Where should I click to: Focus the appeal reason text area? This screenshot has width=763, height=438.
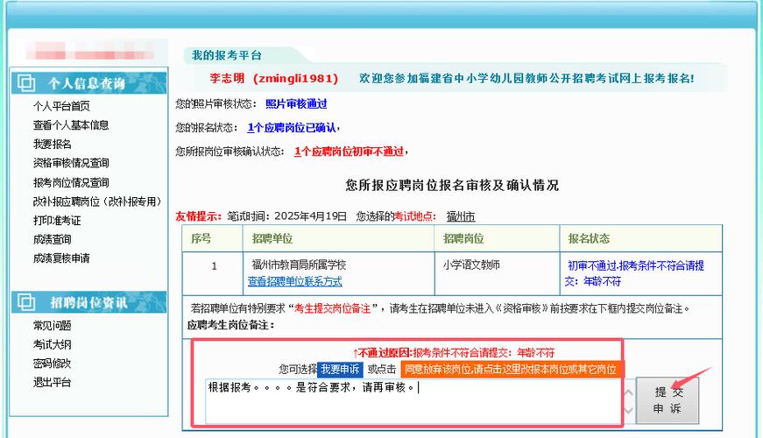tap(413, 401)
